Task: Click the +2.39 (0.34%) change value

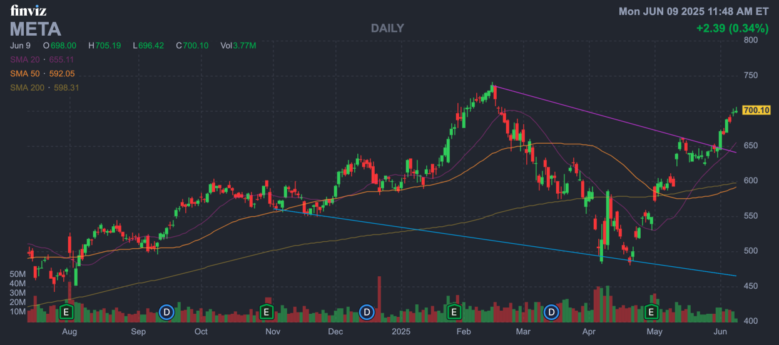Action: pyautogui.click(x=732, y=28)
